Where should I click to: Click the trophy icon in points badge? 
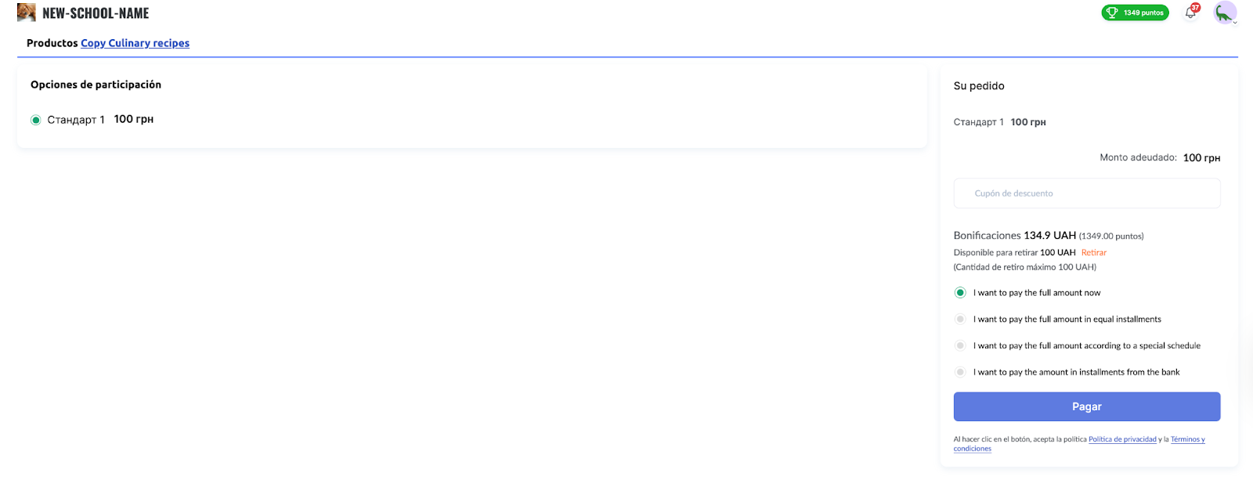click(x=1112, y=13)
